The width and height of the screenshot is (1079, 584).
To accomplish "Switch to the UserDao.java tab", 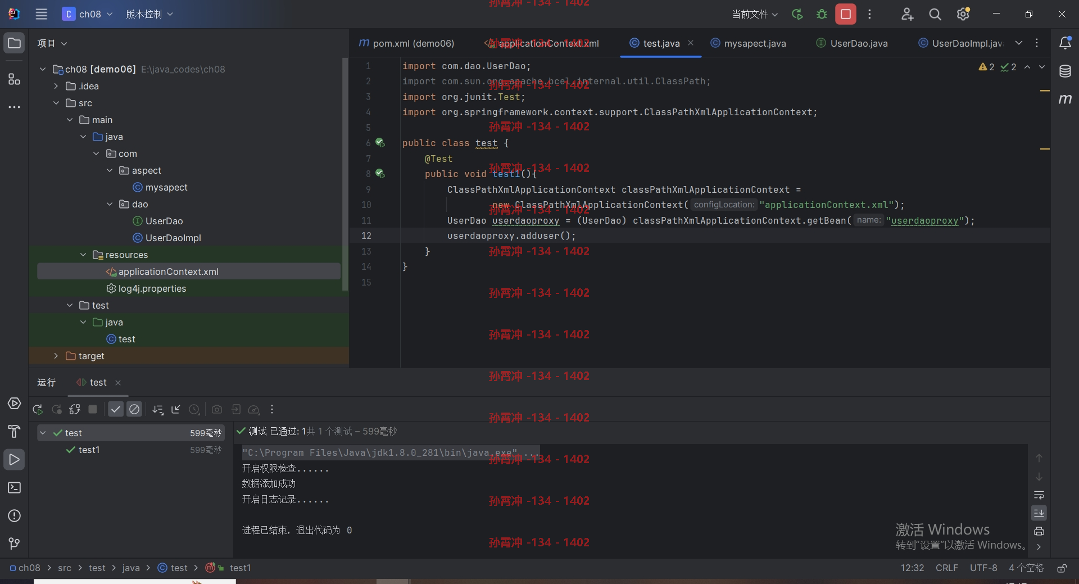I will [x=852, y=43].
